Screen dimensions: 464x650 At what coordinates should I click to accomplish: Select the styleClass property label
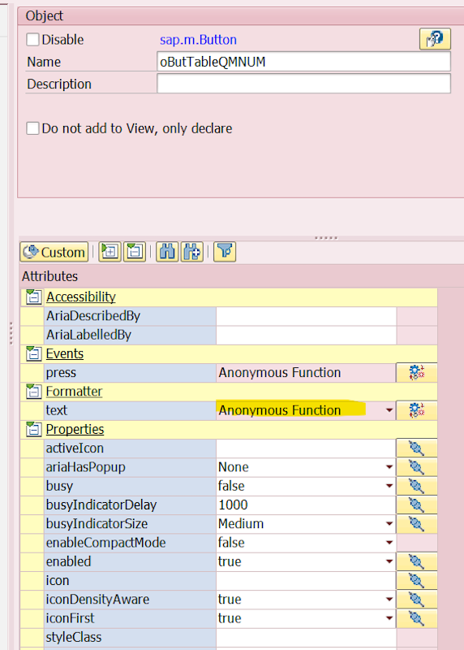74,637
